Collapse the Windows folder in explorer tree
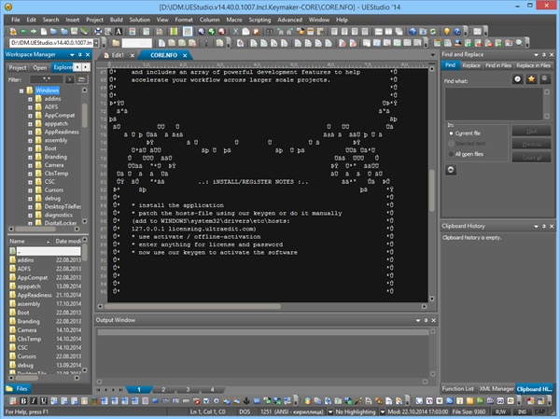560x419 pixels. [x=21, y=90]
